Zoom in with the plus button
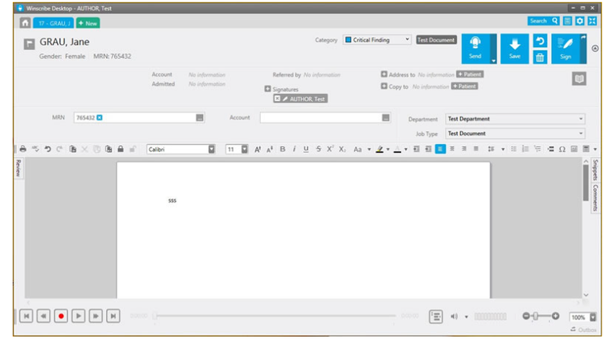This screenshot has width=611, height=355. 555,316
